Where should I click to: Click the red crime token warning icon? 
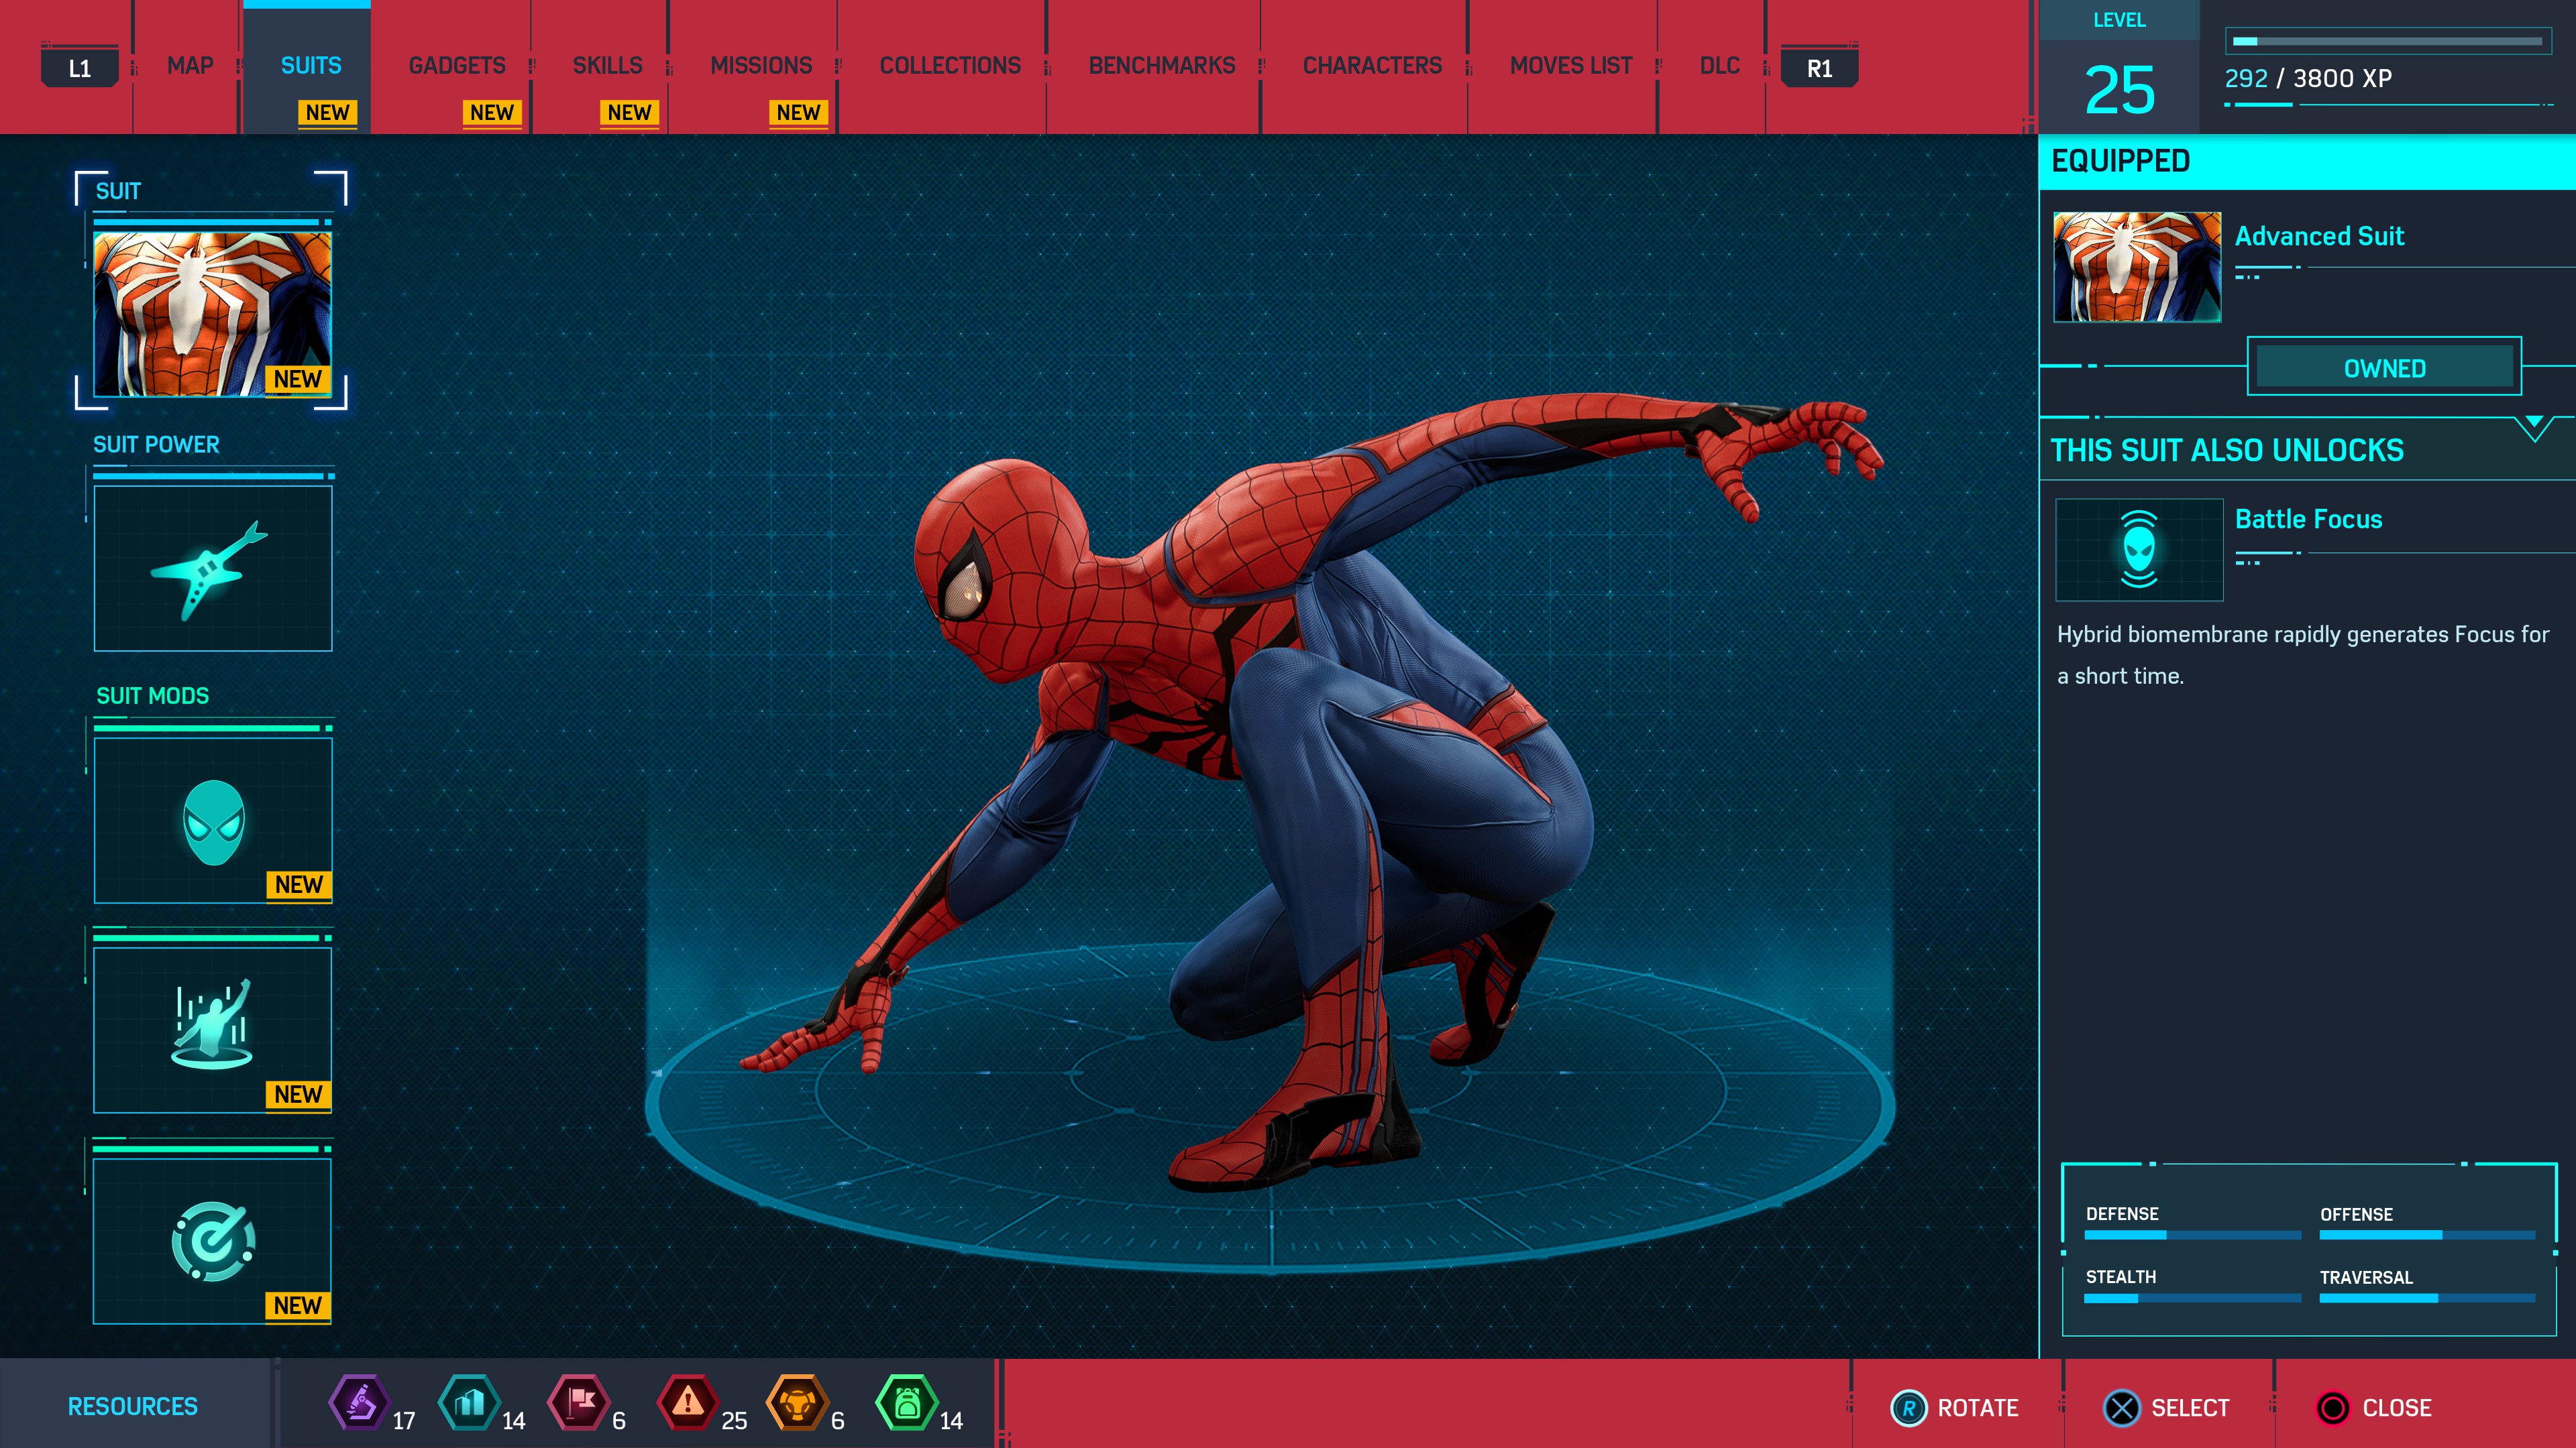[687, 1403]
